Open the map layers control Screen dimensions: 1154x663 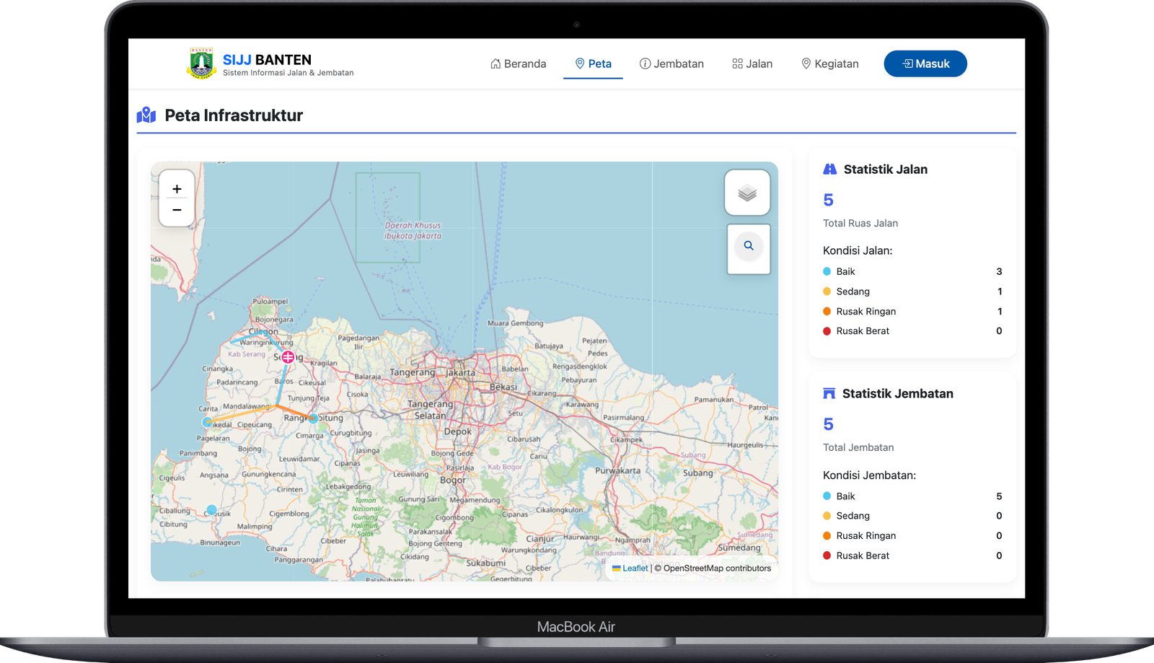click(747, 192)
